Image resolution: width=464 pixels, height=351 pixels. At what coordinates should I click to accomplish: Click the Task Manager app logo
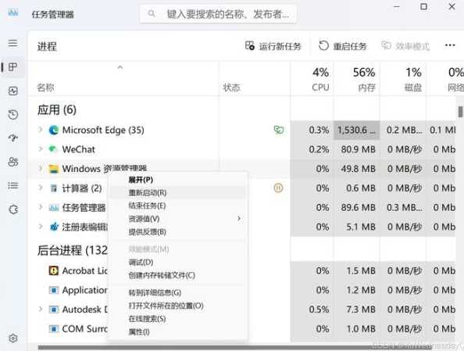(x=12, y=13)
